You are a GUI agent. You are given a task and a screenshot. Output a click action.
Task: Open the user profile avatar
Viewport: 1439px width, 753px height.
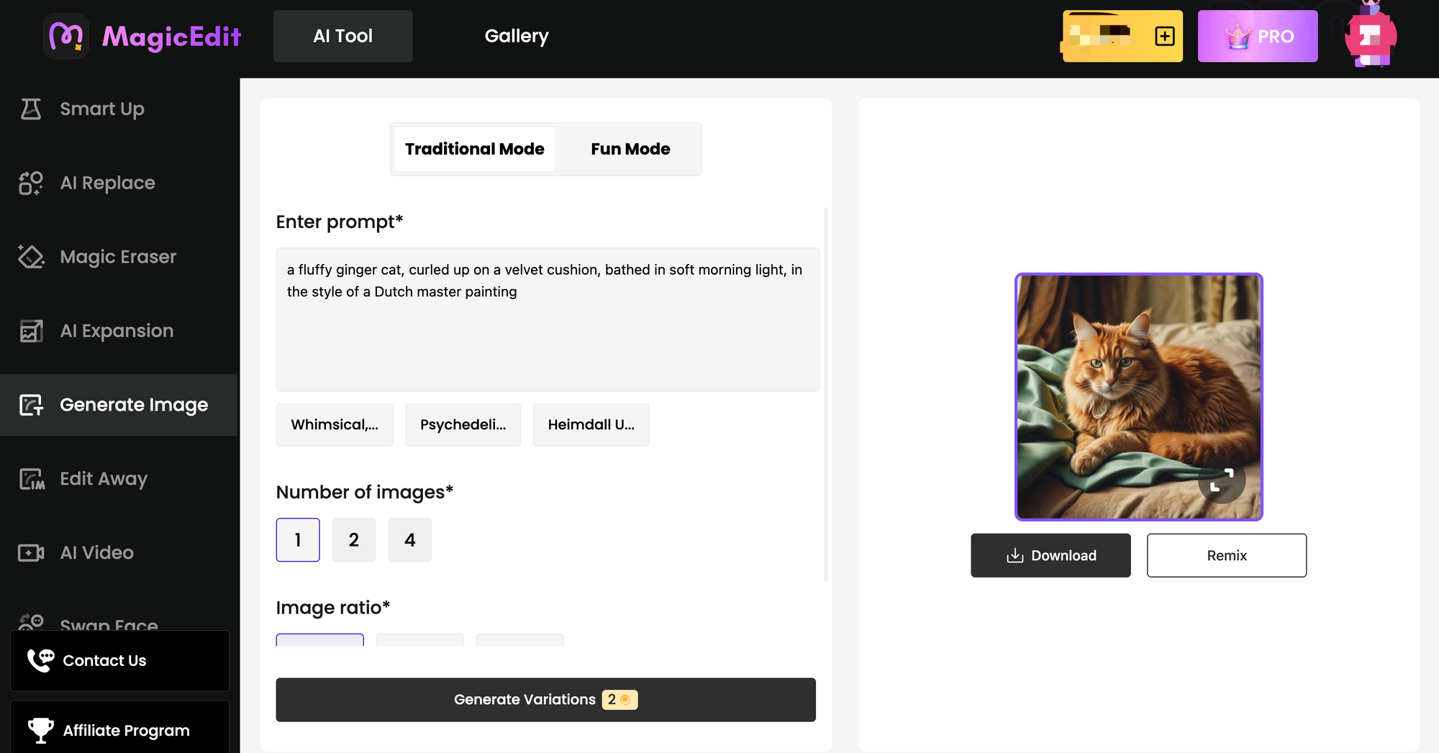[1370, 36]
